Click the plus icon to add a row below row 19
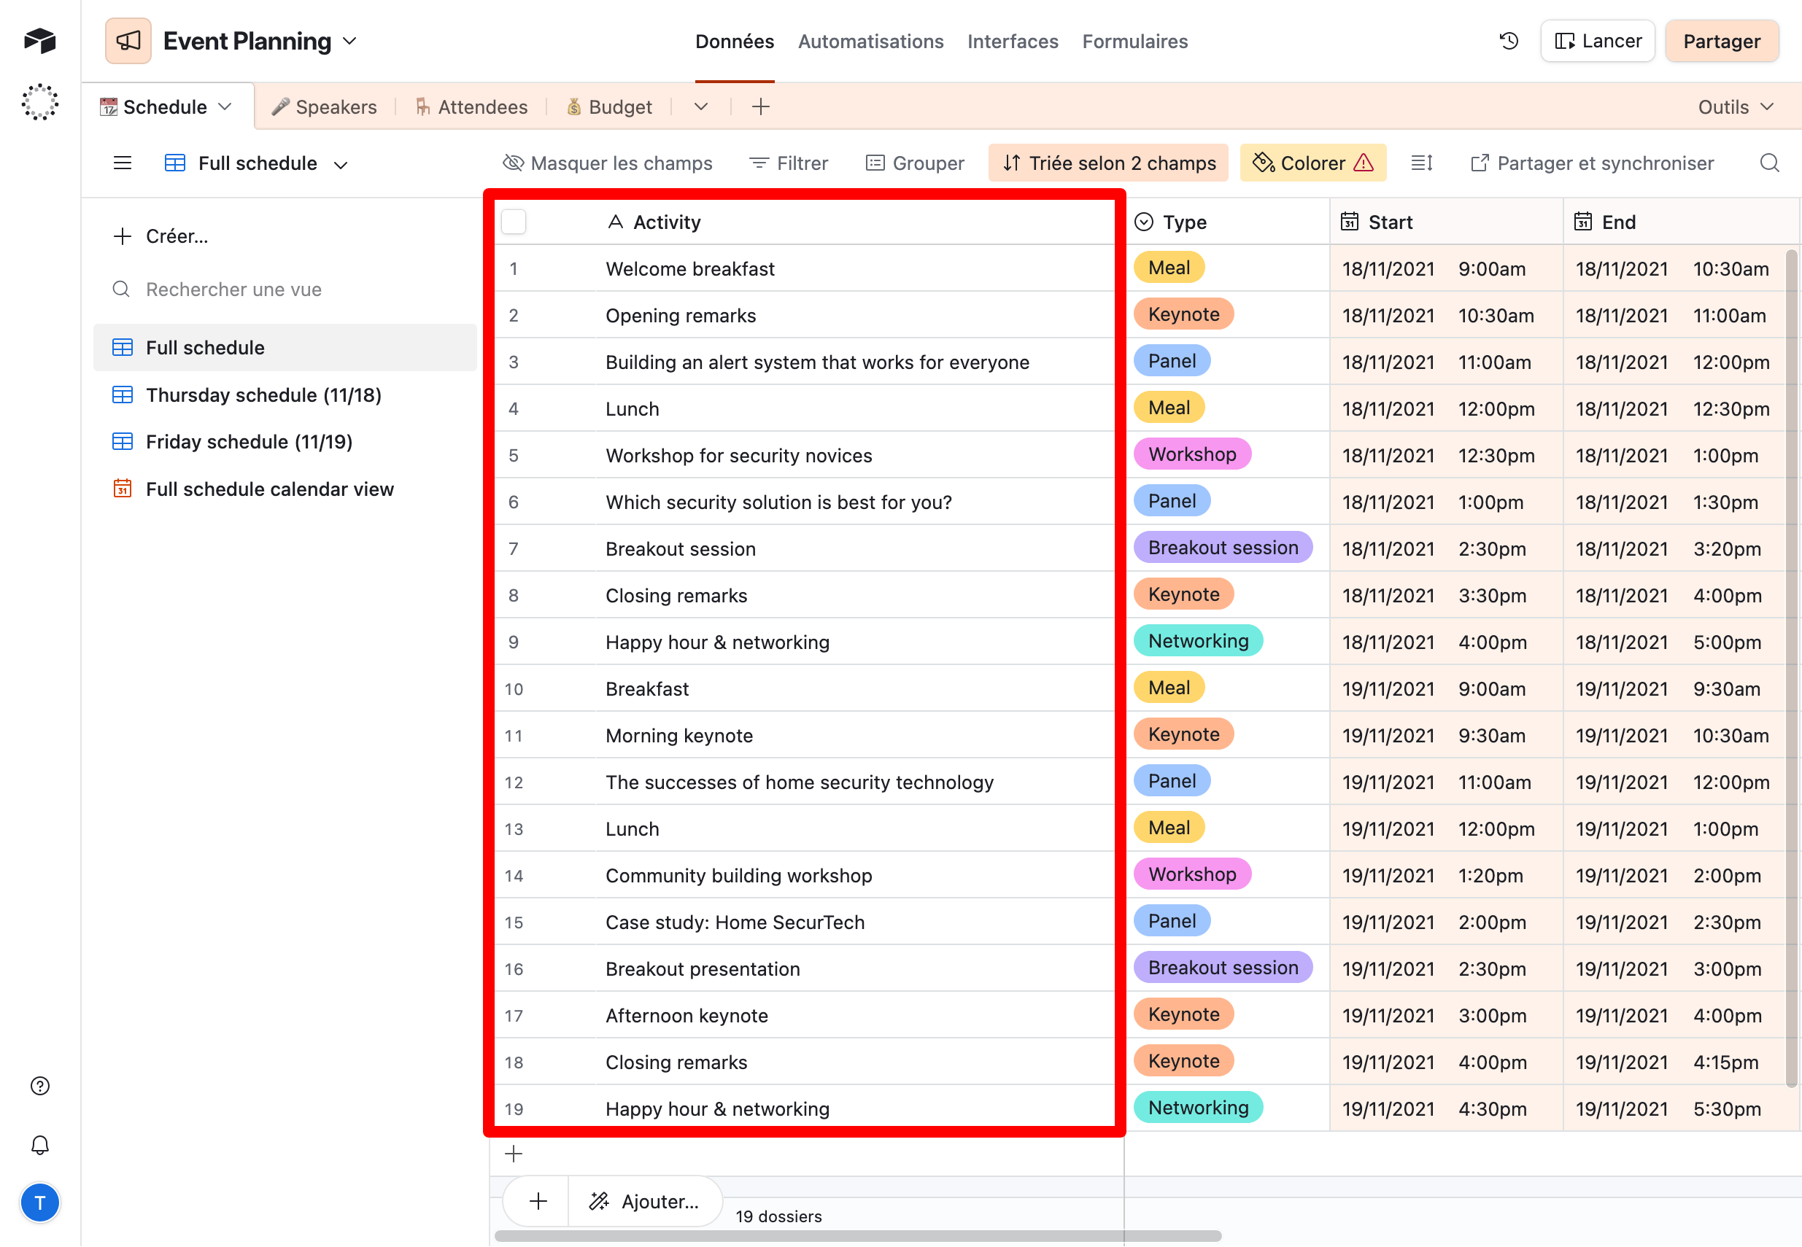1802x1247 pixels. click(x=514, y=1154)
